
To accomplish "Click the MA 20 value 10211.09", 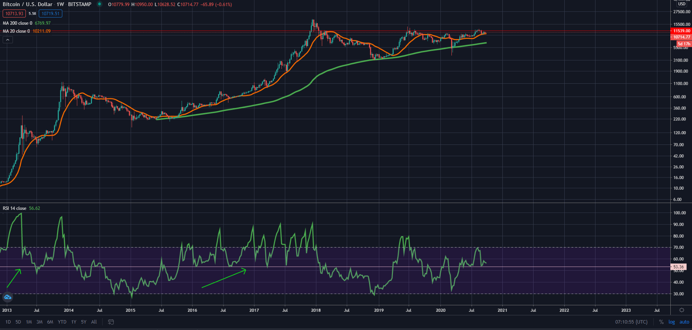I will [41, 31].
